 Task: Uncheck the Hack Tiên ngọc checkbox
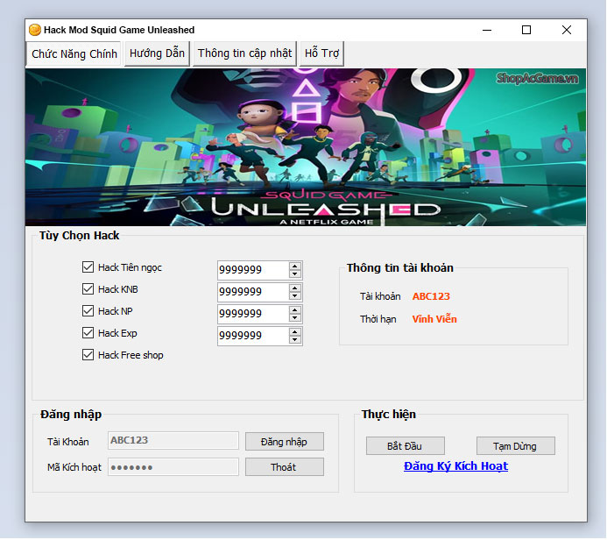88,267
